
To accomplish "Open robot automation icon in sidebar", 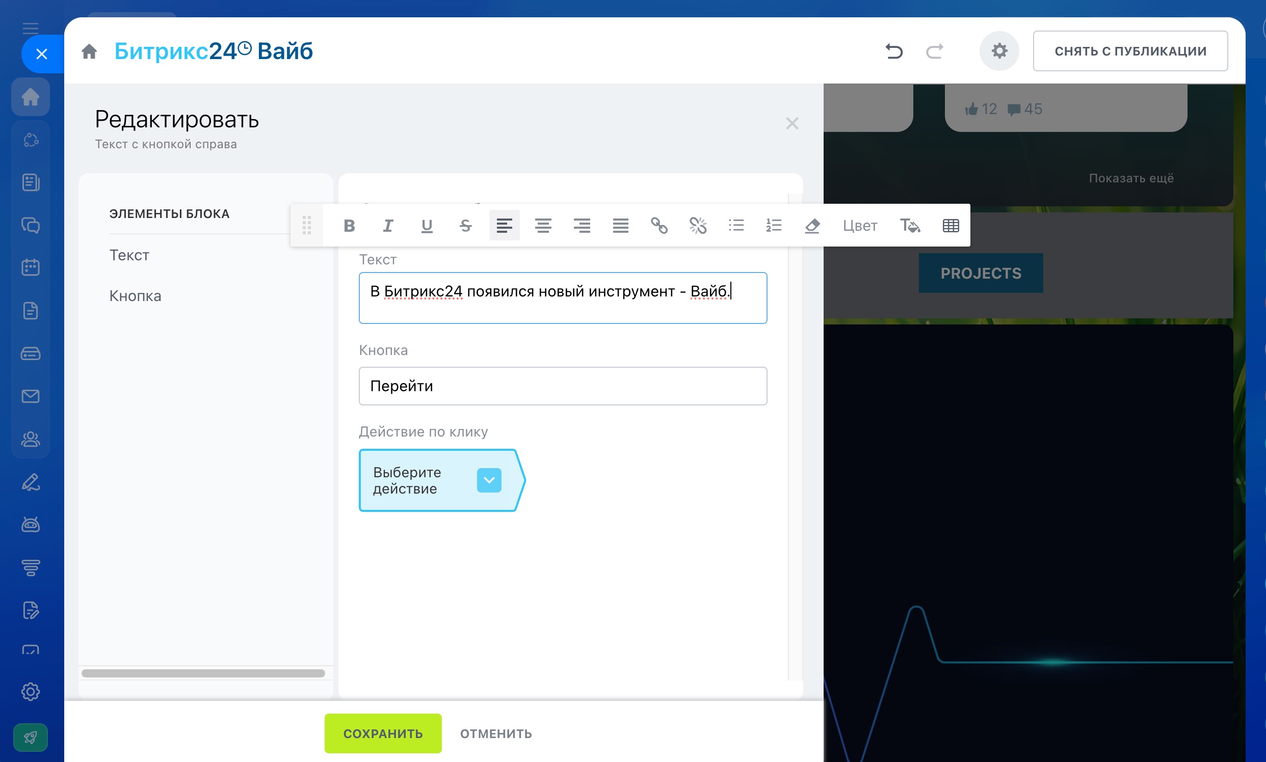I will click(31, 524).
